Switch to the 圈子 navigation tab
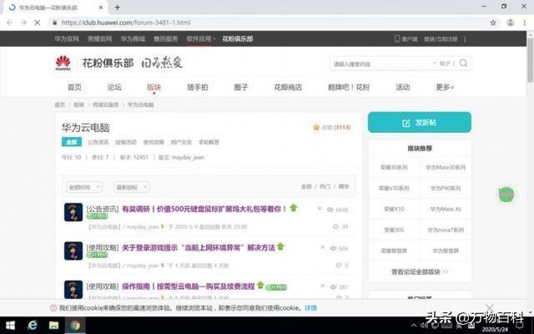534x334 pixels. (241, 87)
